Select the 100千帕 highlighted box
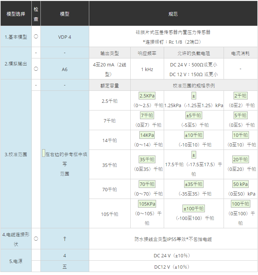258x275 pixels. [241, 204]
